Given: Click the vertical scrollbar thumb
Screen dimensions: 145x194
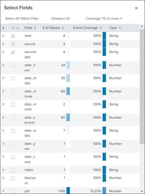Looking at the screenshot, I should click(x=142, y=87).
